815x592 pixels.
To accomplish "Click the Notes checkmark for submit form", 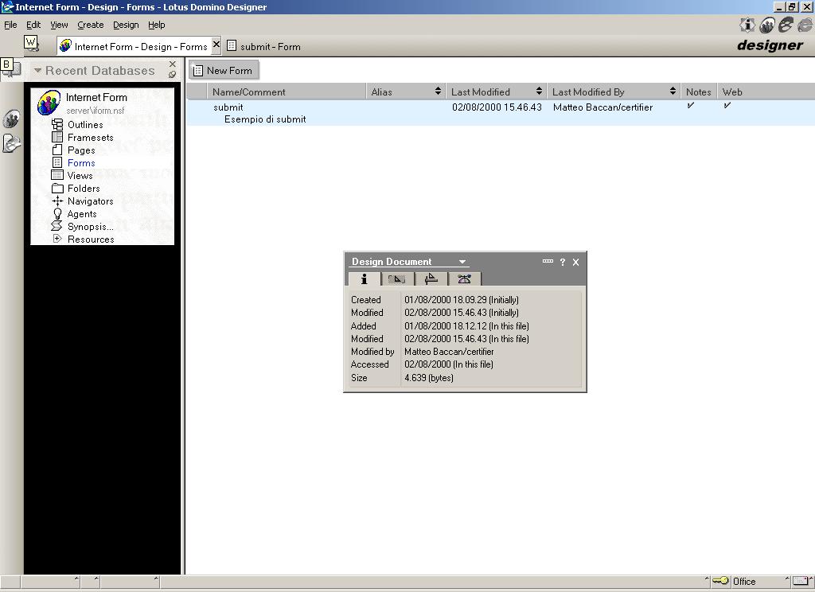I will pos(690,106).
